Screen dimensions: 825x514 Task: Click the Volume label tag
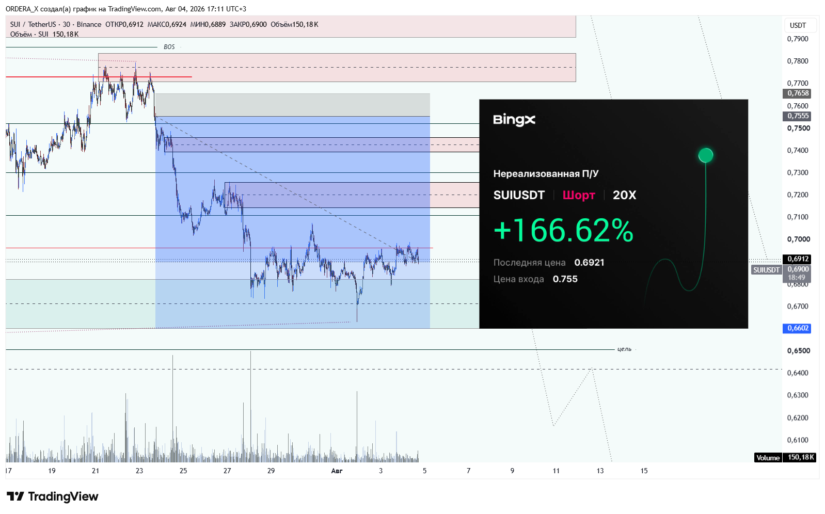[x=768, y=458]
